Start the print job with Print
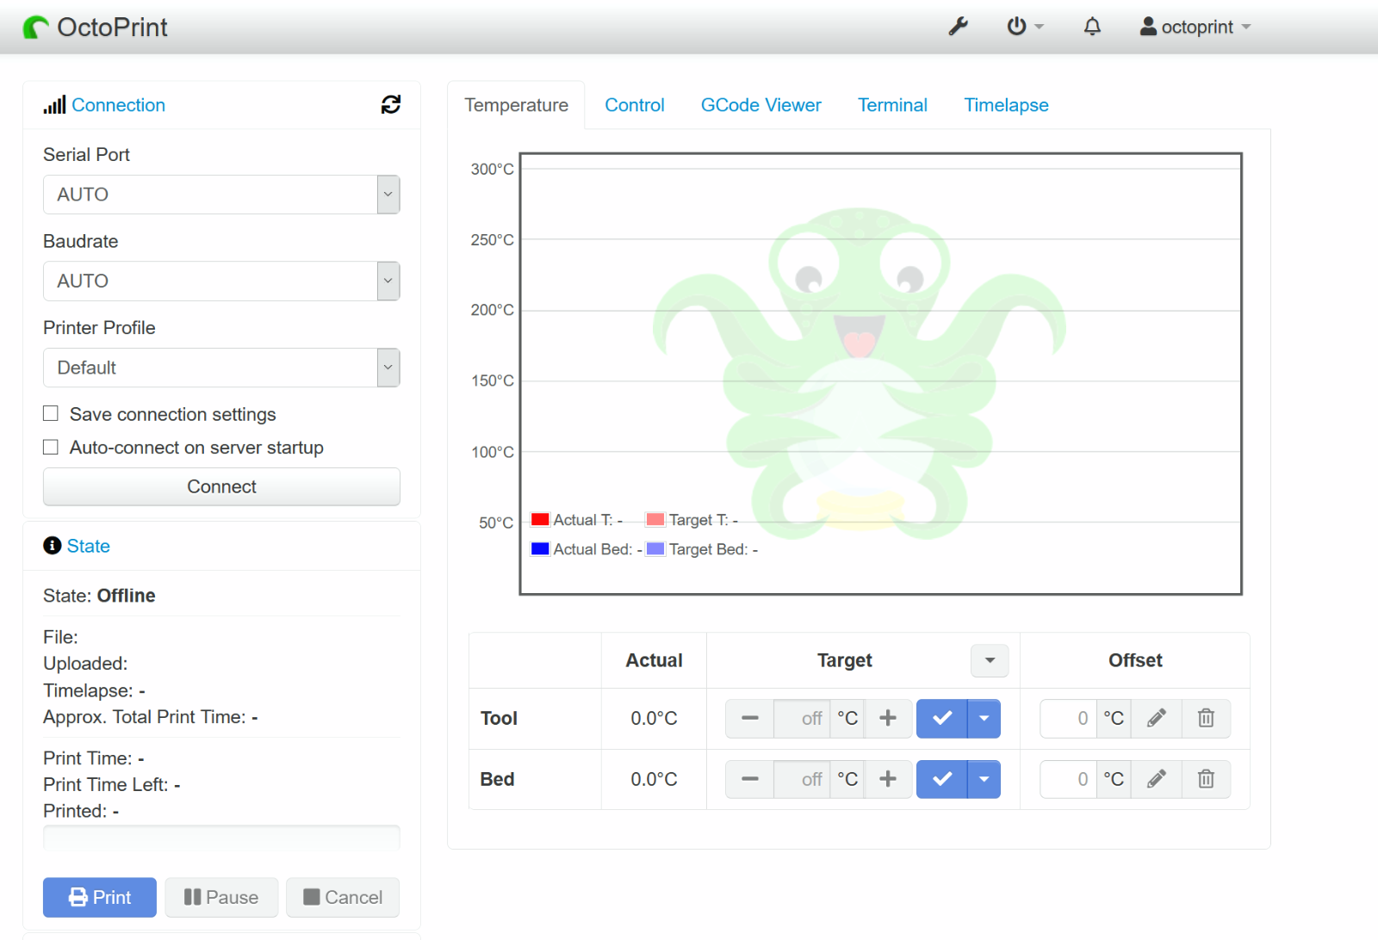Image resolution: width=1378 pixels, height=940 pixels. coord(100,897)
